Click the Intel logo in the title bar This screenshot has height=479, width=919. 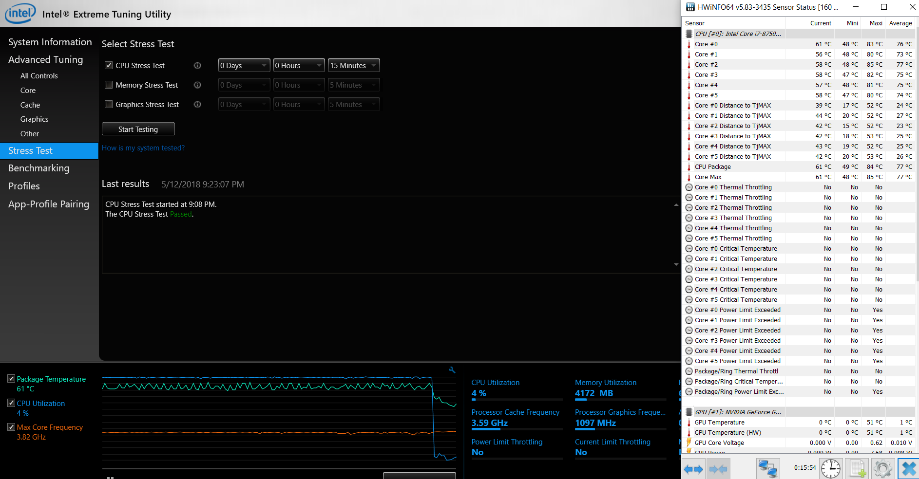tap(20, 13)
